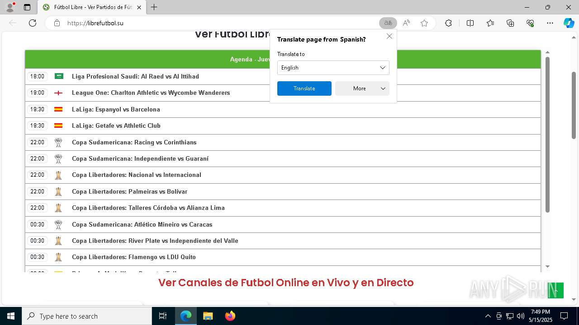579x325 pixels.
Task: Click Spain flag beside Getafe vs Athletic Club
Action: [58, 125]
